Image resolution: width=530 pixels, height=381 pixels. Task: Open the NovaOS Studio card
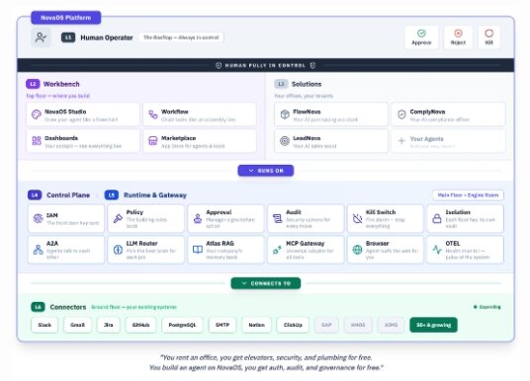(x=83, y=114)
